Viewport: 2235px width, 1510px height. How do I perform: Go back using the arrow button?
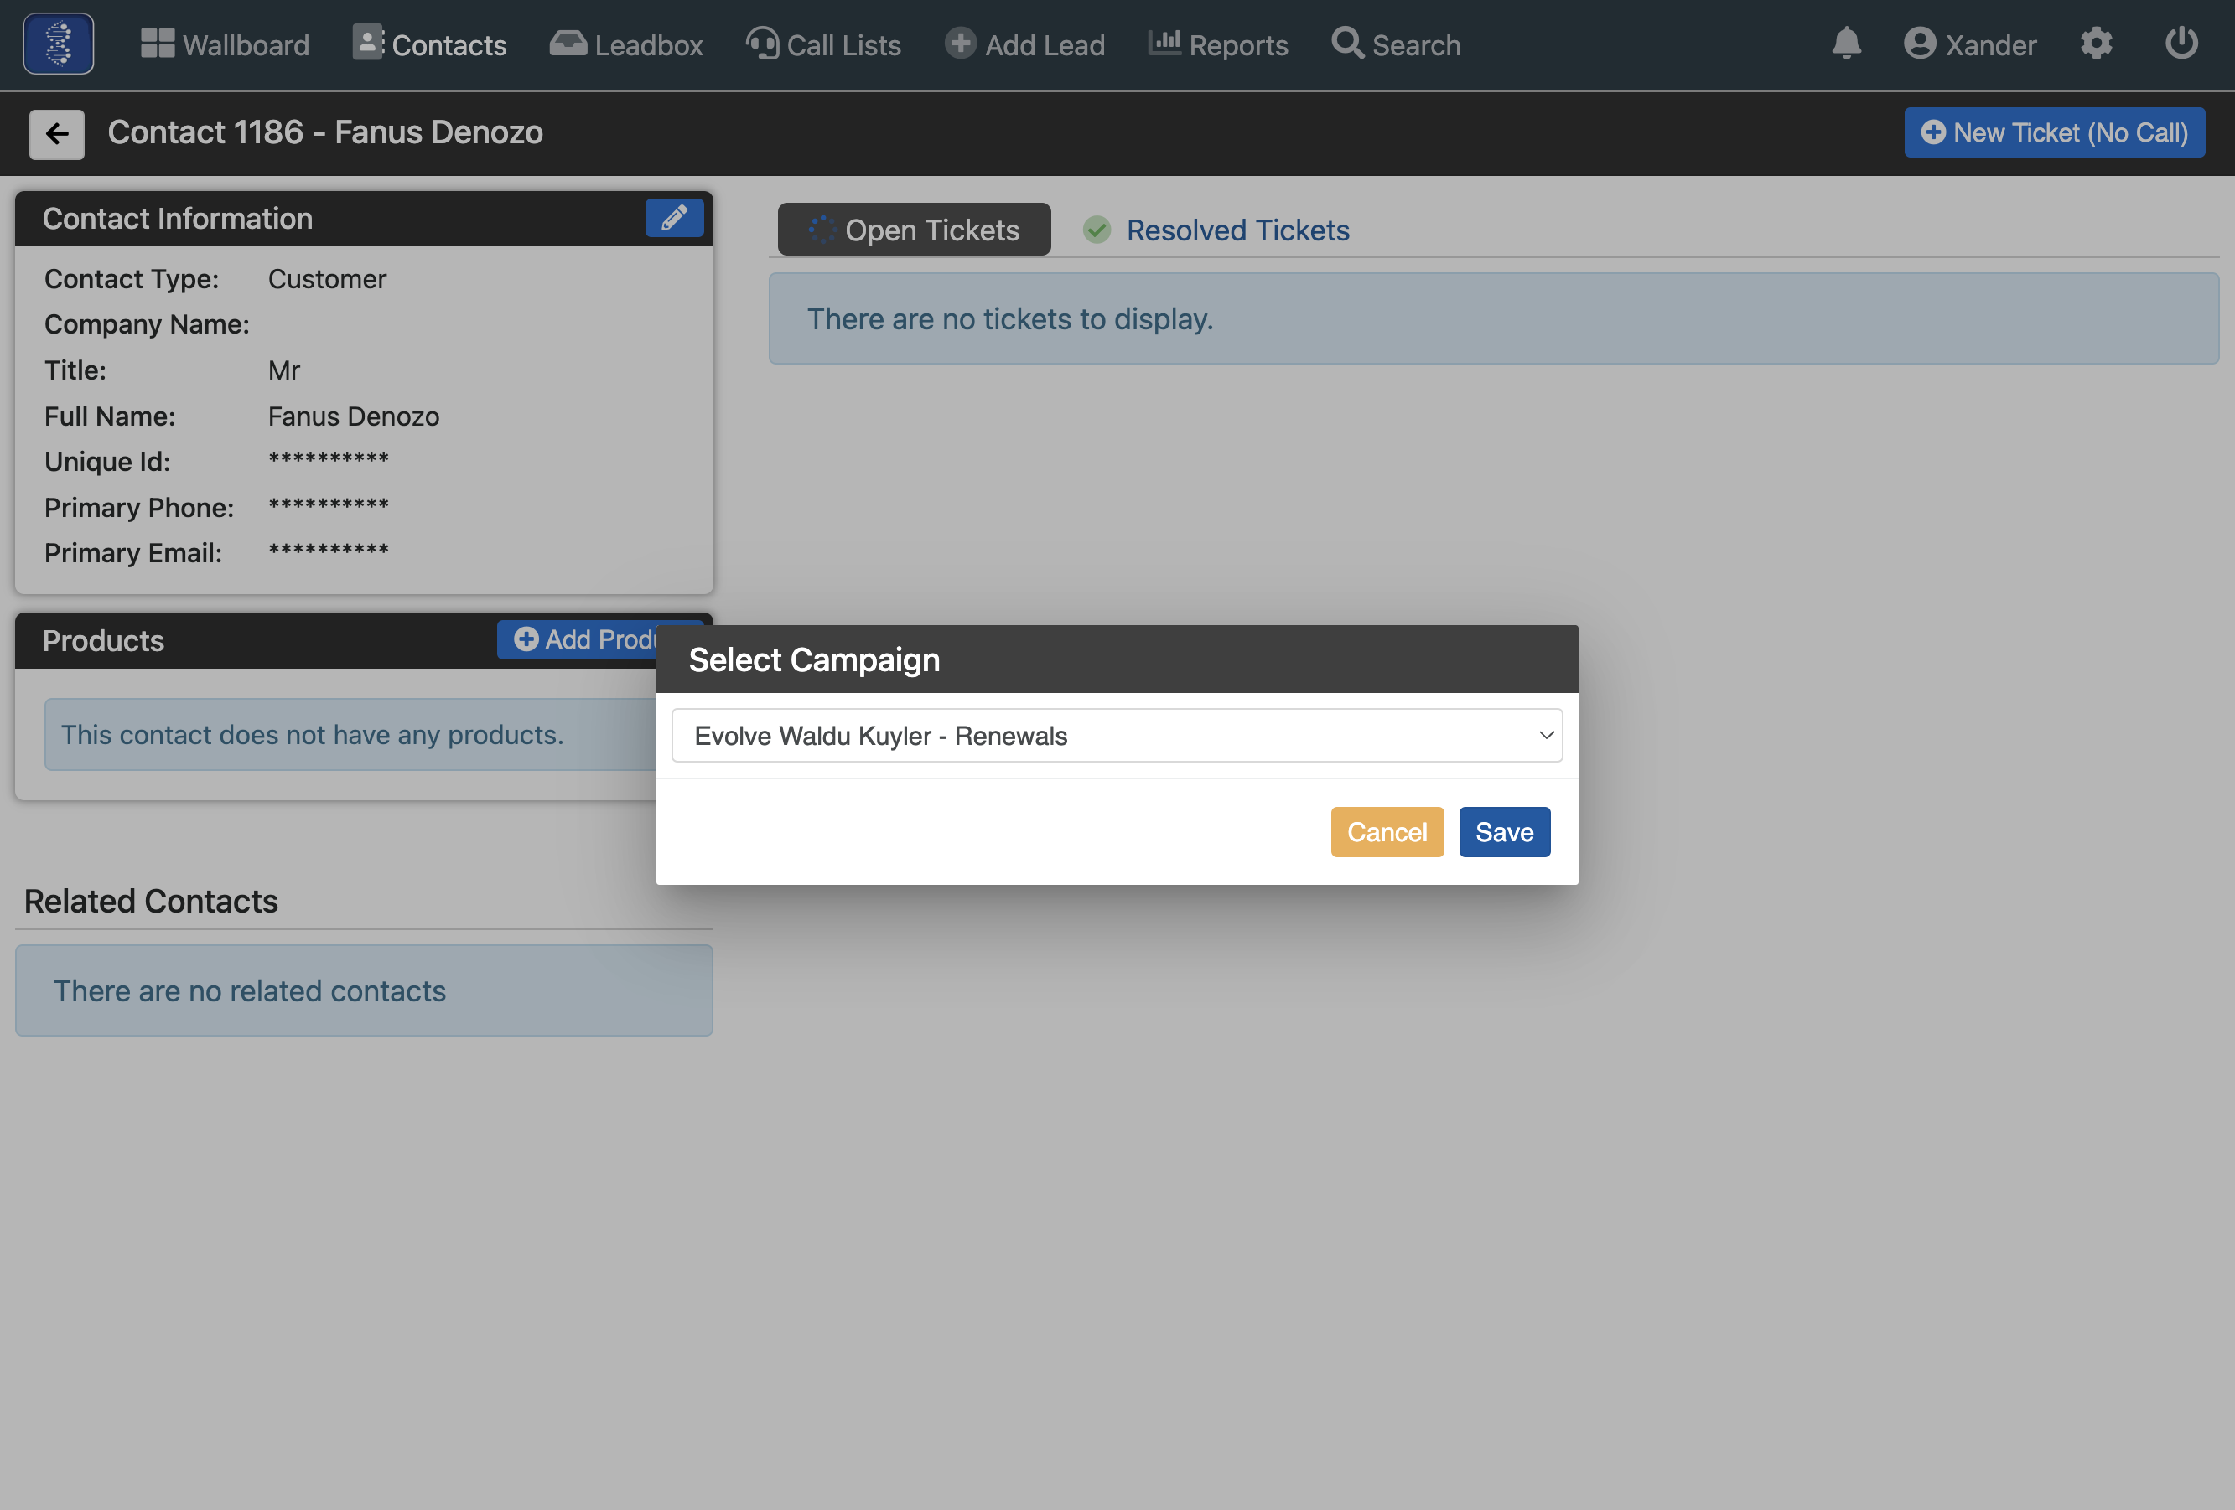(x=57, y=133)
